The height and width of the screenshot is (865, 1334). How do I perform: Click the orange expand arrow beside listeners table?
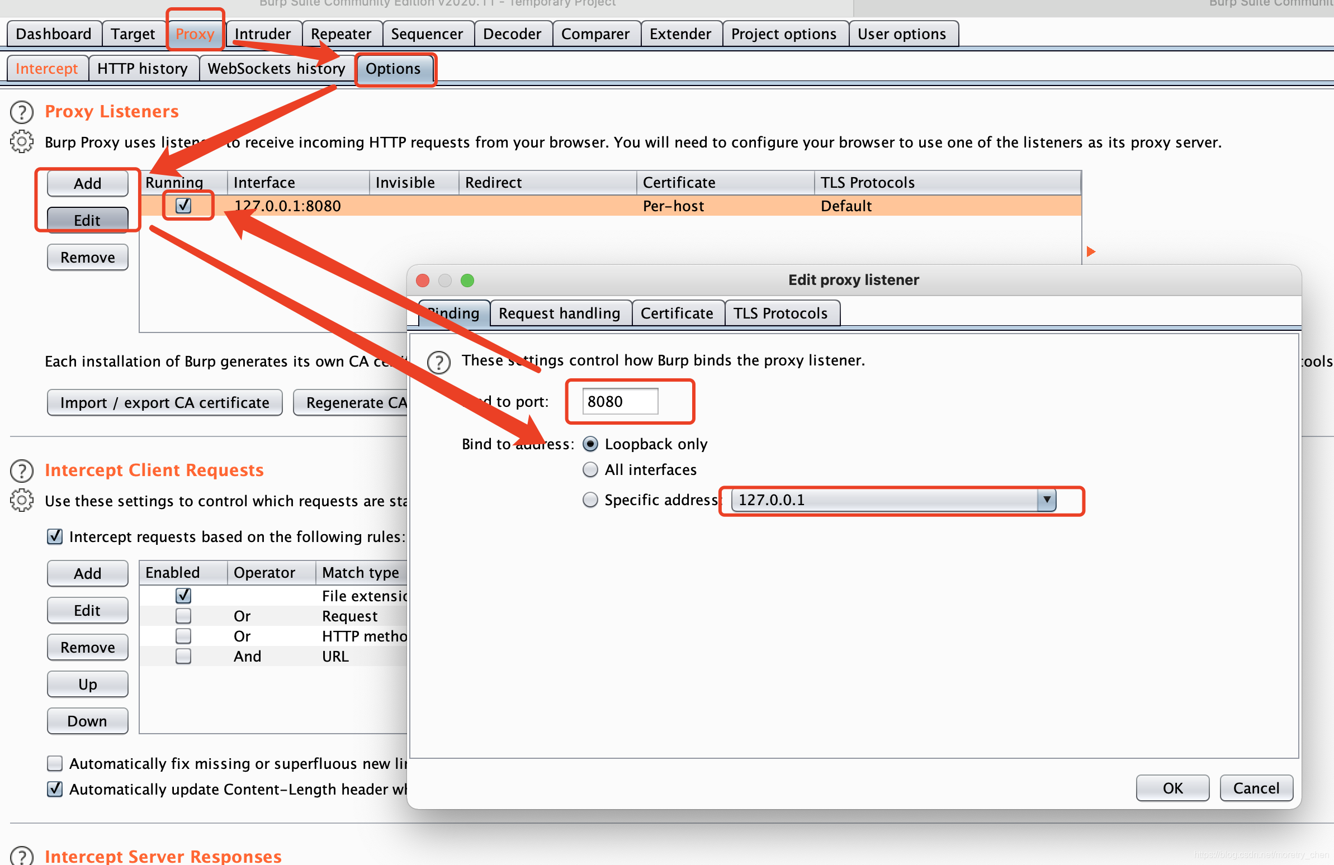(x=1091, y=251)
